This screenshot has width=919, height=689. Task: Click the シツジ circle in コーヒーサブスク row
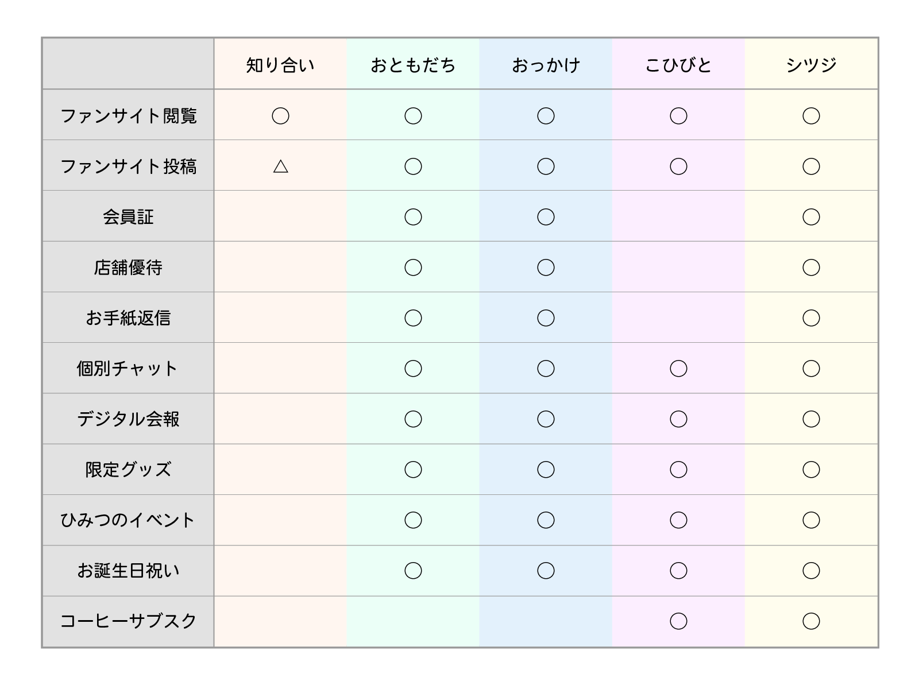point(811,621)
